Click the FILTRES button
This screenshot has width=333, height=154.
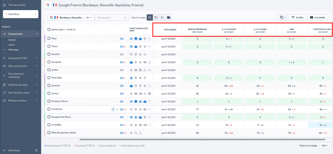tap(297, 18)
